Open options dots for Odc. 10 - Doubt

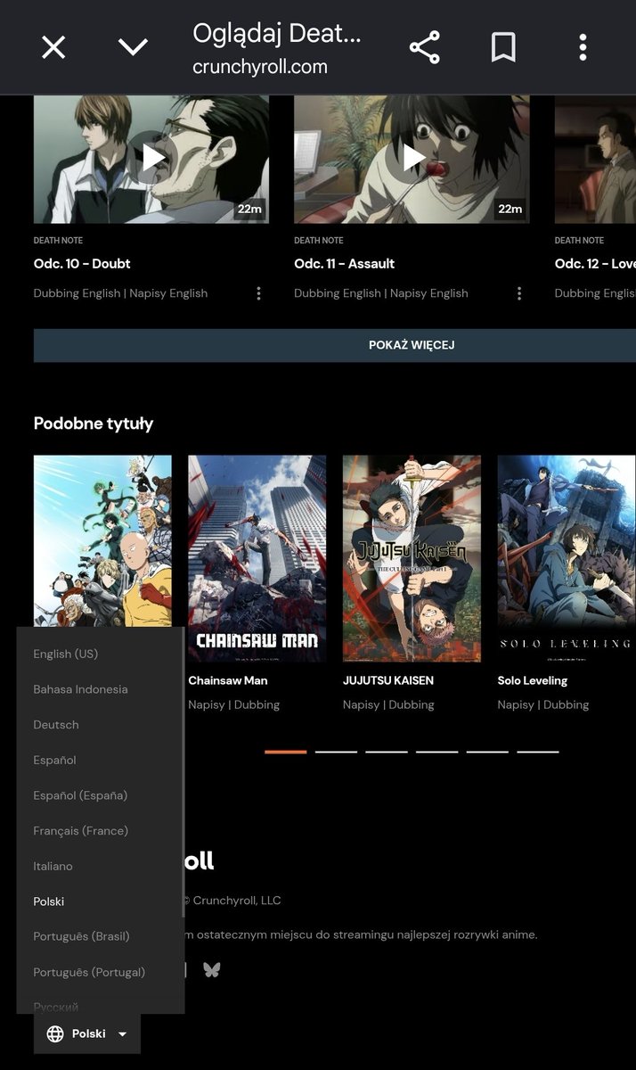[x=259, y=293]
